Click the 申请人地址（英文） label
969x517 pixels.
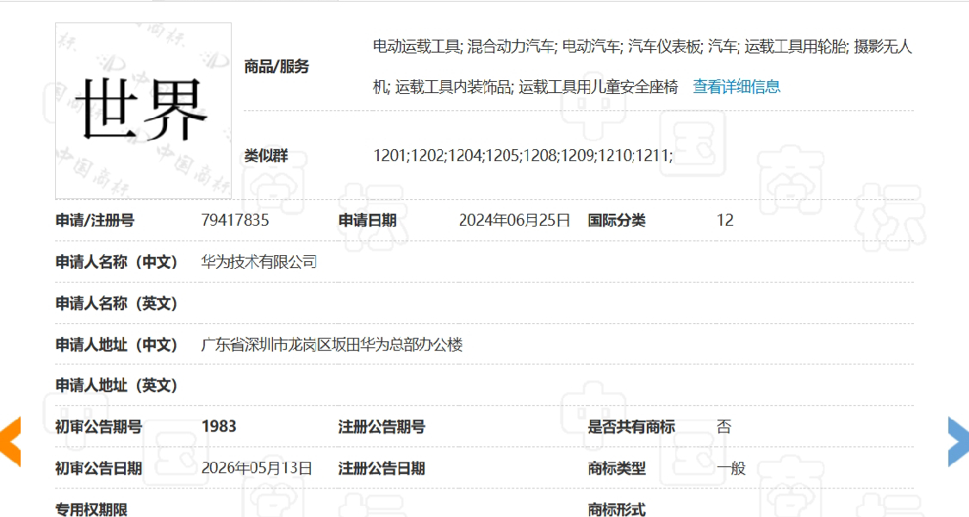coord(117,385)
